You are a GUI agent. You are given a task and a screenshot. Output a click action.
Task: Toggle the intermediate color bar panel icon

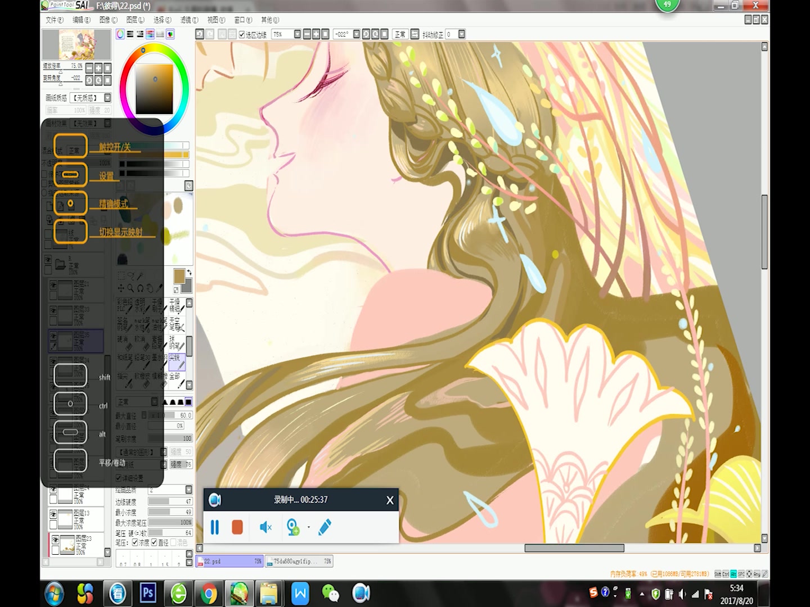point(150,34)
